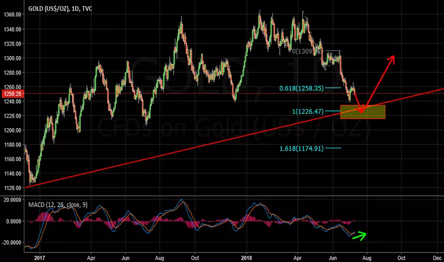Click the 1140.00 price axis label
This screenshot has height=262, width=444.
tap(12, 173)
